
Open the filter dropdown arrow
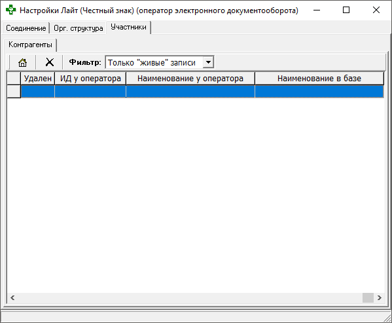click(x=208, y=62)
